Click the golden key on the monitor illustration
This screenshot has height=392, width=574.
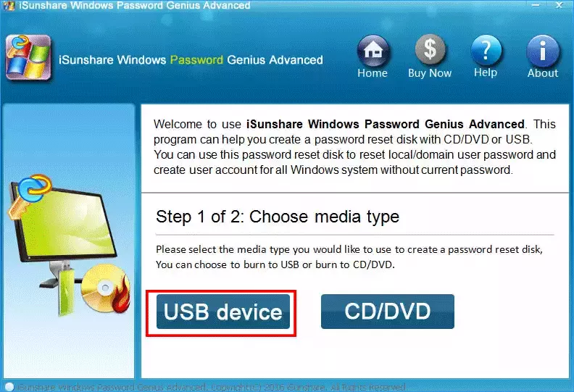tap(29, 195)
